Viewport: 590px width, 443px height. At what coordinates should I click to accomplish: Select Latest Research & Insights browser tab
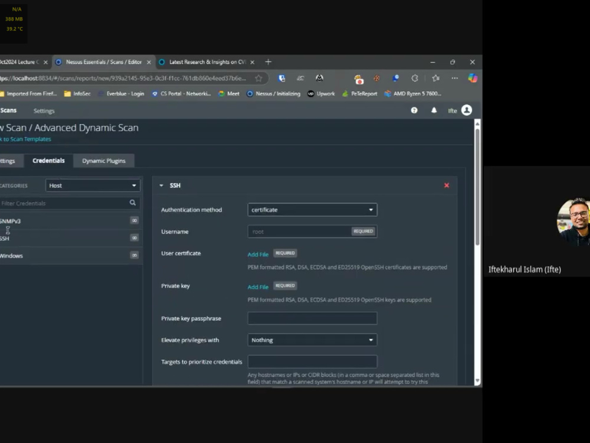click(207, 62)
